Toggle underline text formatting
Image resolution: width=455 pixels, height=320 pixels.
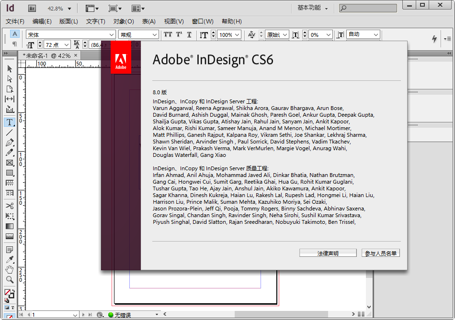click(x=189, y=34)
